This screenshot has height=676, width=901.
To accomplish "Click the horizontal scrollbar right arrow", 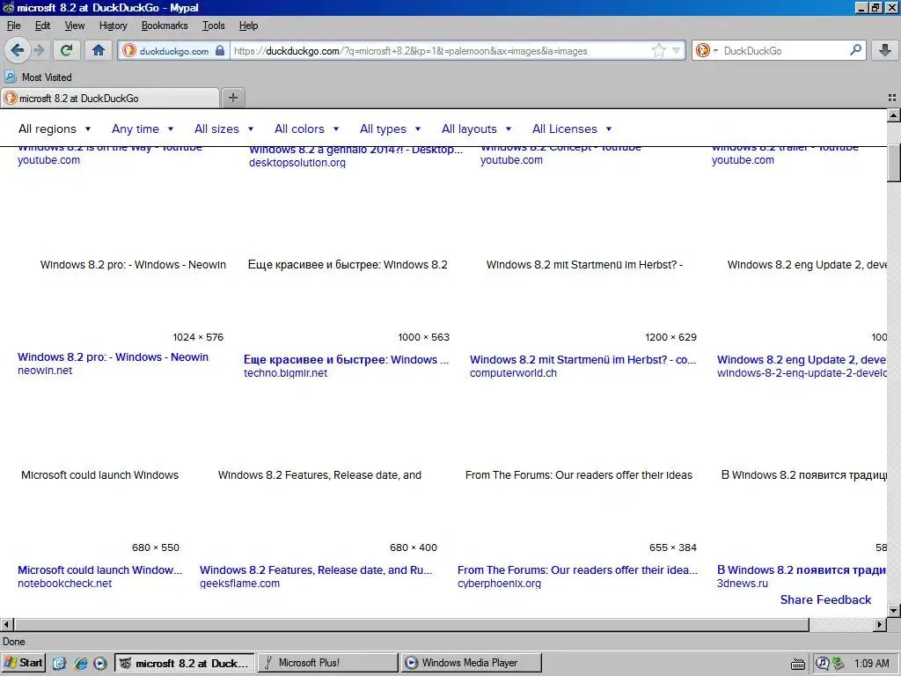I will point(880,624).
